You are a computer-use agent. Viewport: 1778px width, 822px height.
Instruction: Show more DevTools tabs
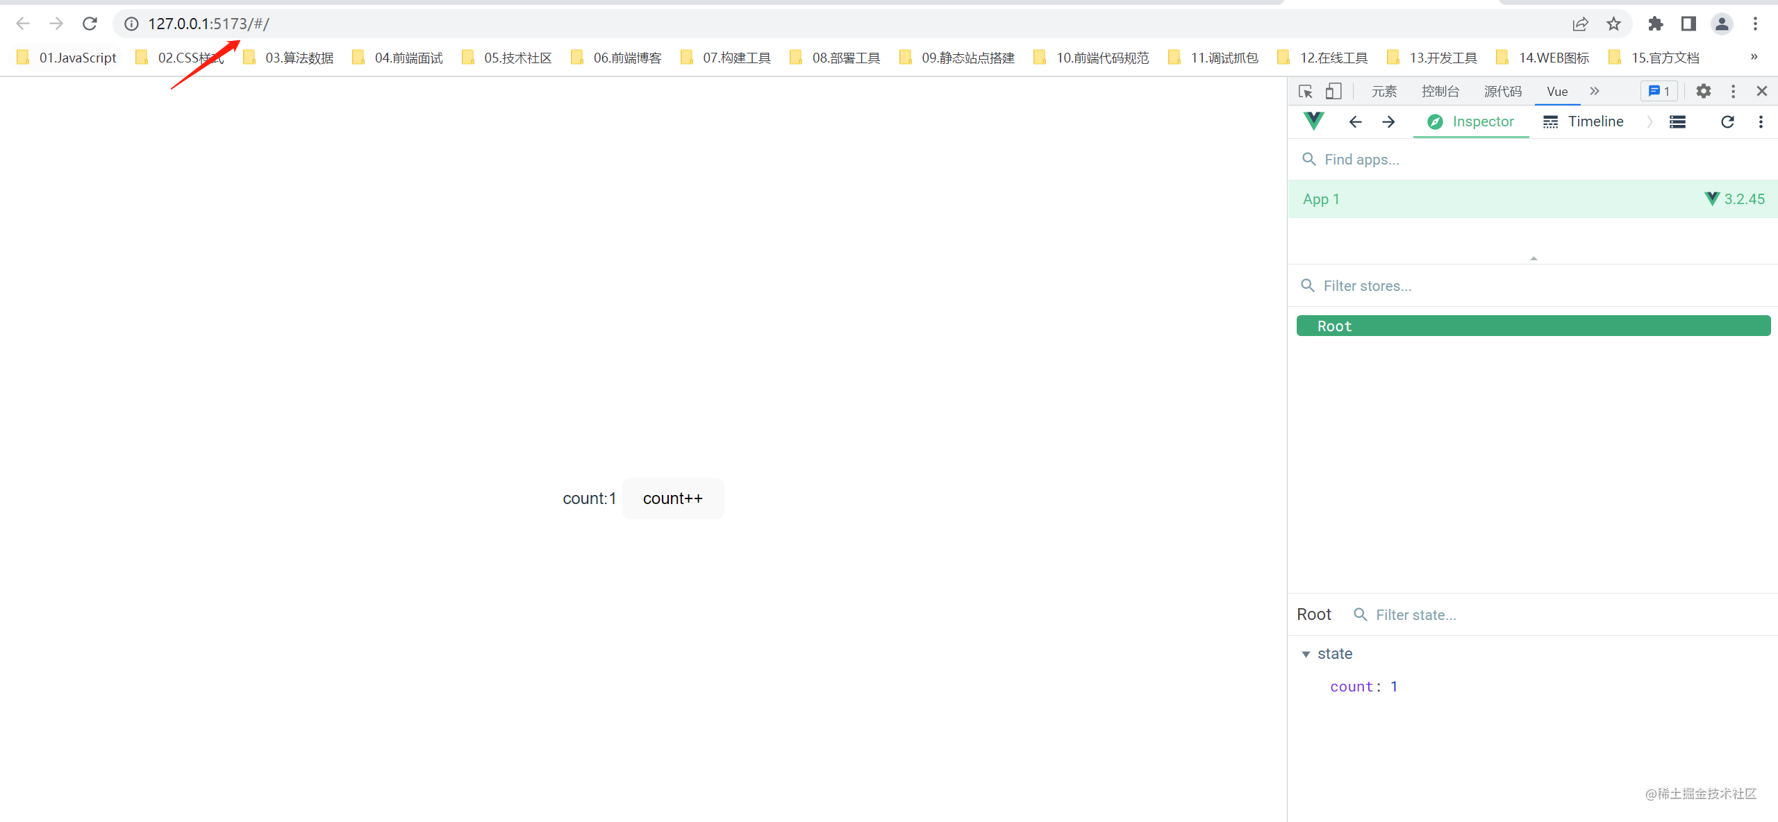point(1595,91)
